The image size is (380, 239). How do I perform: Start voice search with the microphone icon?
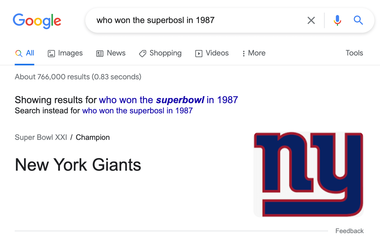coord(337,20)
